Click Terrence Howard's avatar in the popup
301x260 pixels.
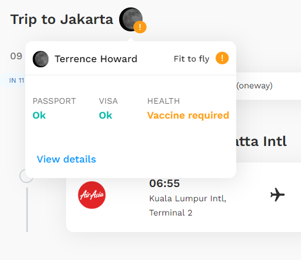pos(40,59)
